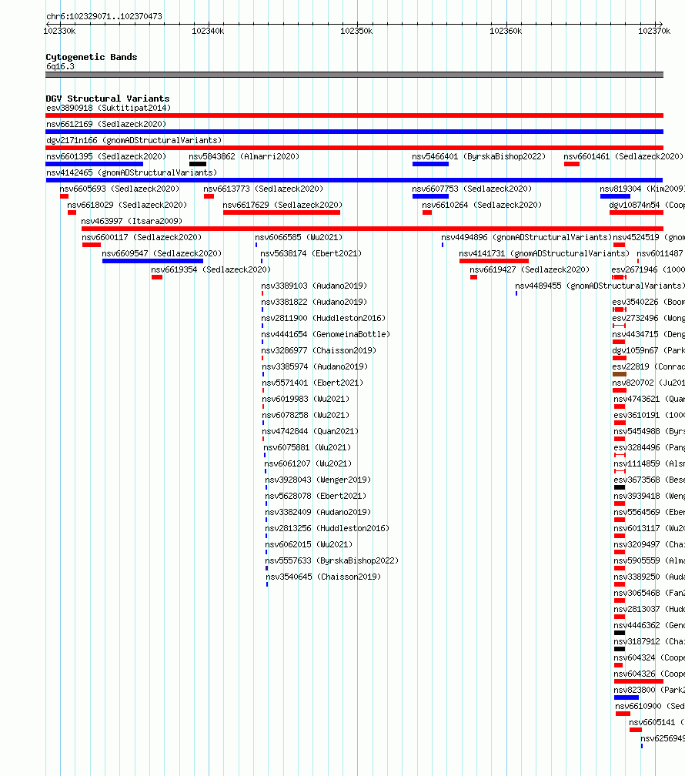The image size is (685, 776).
Task: Click the nsv5557633 (ByrskaBishop2022) label
Action: click(x=332, y=560)
